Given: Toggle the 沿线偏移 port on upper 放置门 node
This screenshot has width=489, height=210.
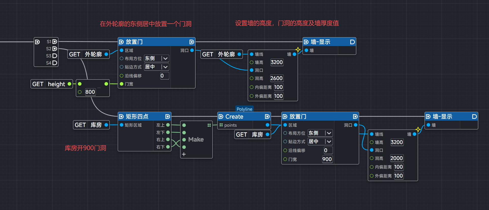Looking at the screenshot, I should click(x=121, y=76).
